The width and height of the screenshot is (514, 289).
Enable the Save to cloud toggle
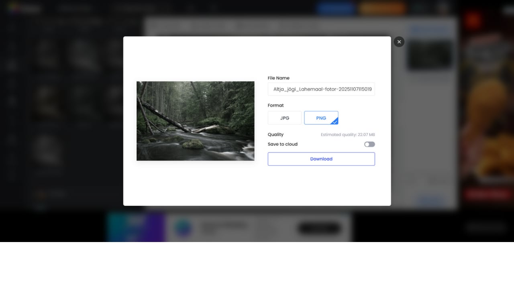pyautogui.click(x=369, y=144)
